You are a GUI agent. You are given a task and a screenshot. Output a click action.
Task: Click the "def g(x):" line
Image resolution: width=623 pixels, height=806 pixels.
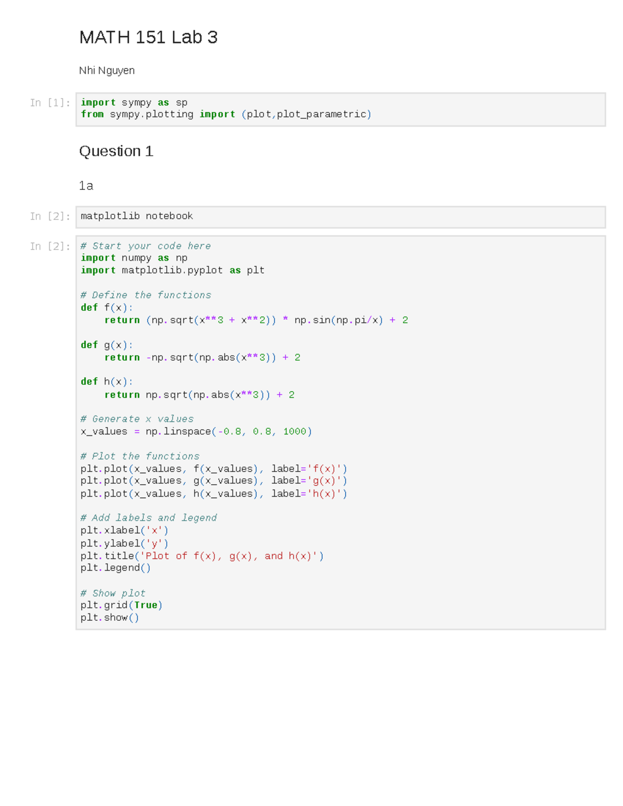tap(106, 345)
